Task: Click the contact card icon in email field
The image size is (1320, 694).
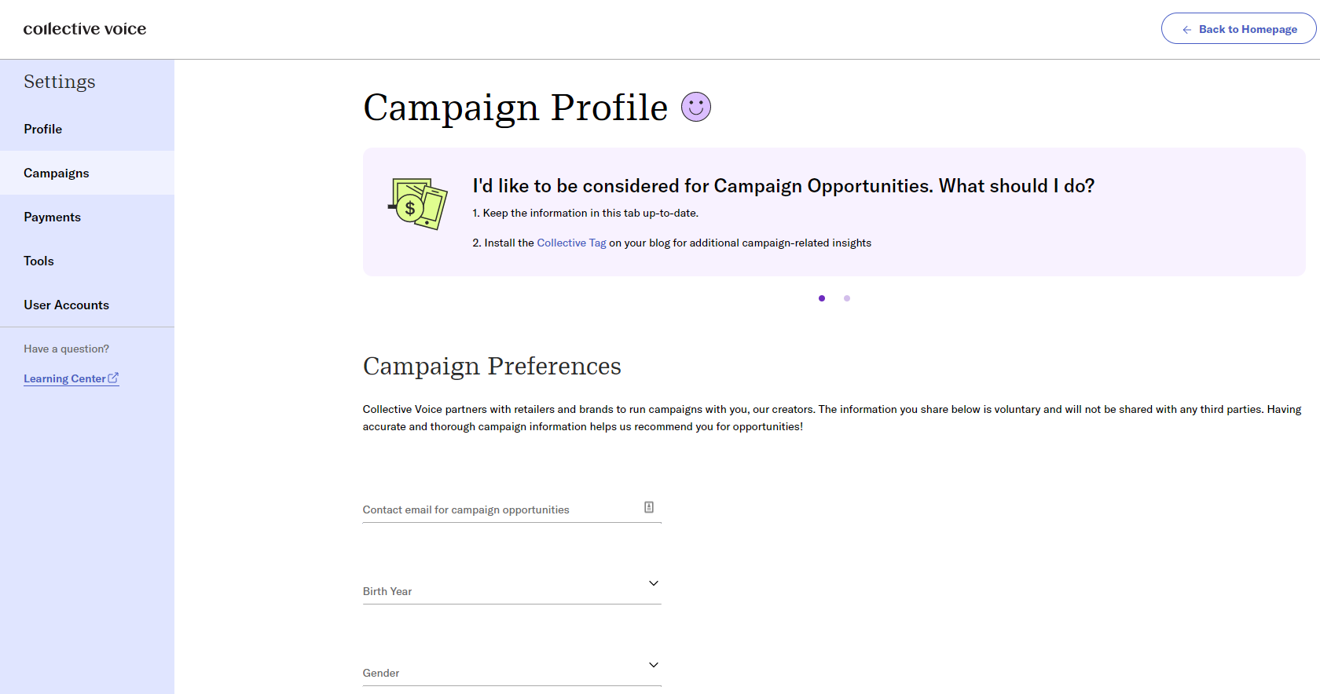Action: point(649,507)
